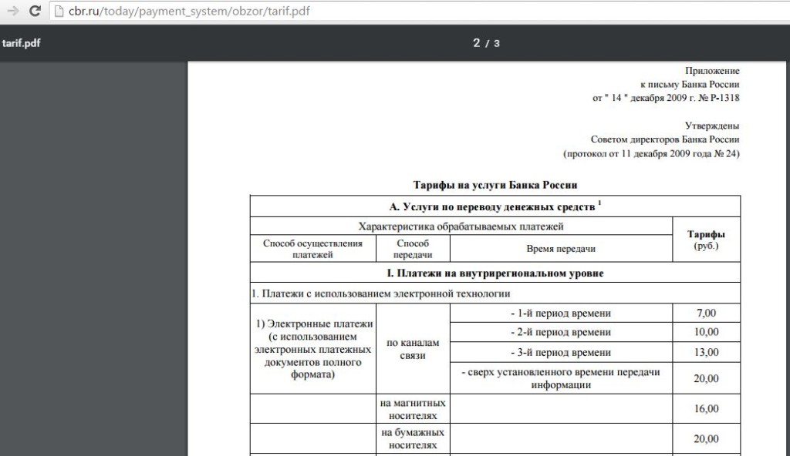Click the browser forward arrow
Screen dimensions: 790x456
pos(12,12)
